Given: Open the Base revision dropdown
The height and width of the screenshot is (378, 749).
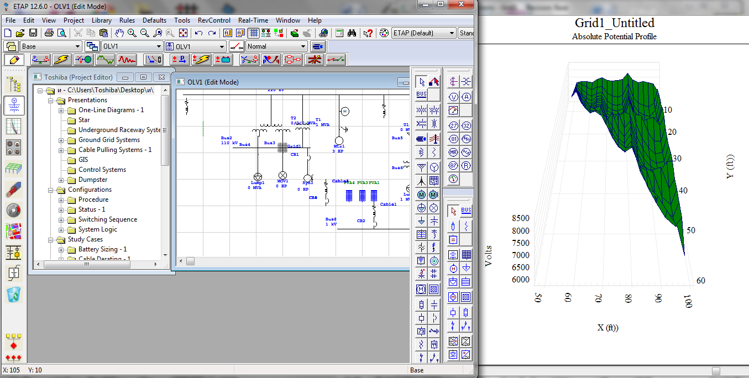Looking at the screenshot, I should tap(77, 46).
